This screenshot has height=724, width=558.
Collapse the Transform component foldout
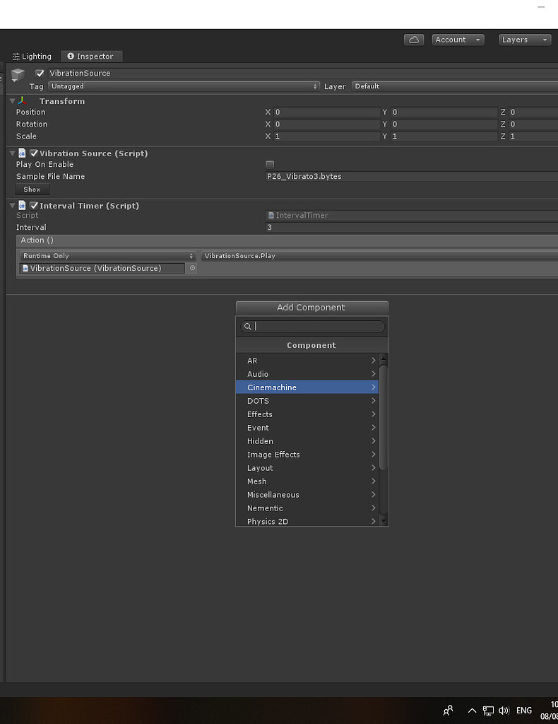[x=13, y=100]
